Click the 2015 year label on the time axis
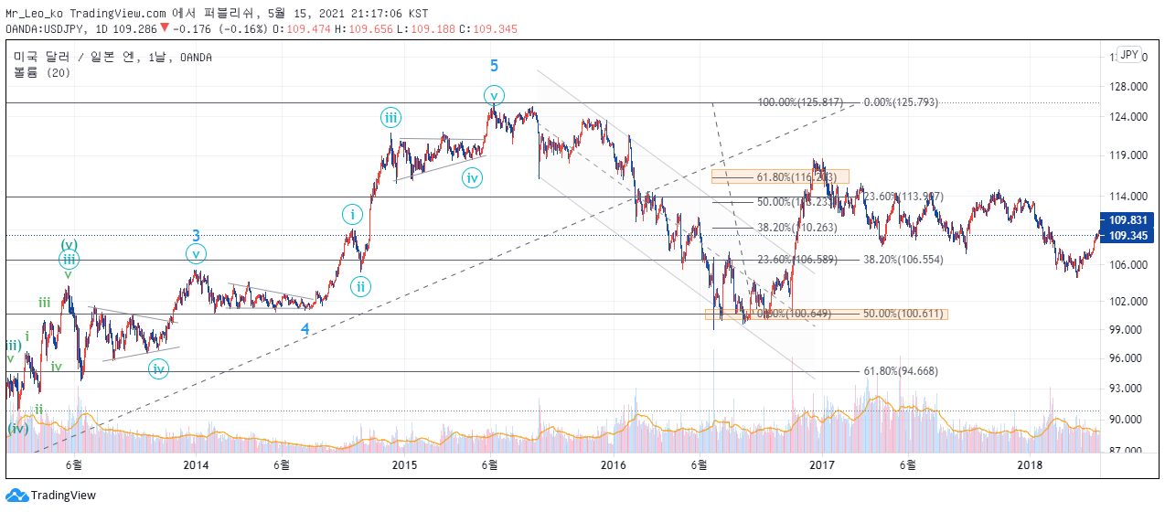 [x=404, y=464]
